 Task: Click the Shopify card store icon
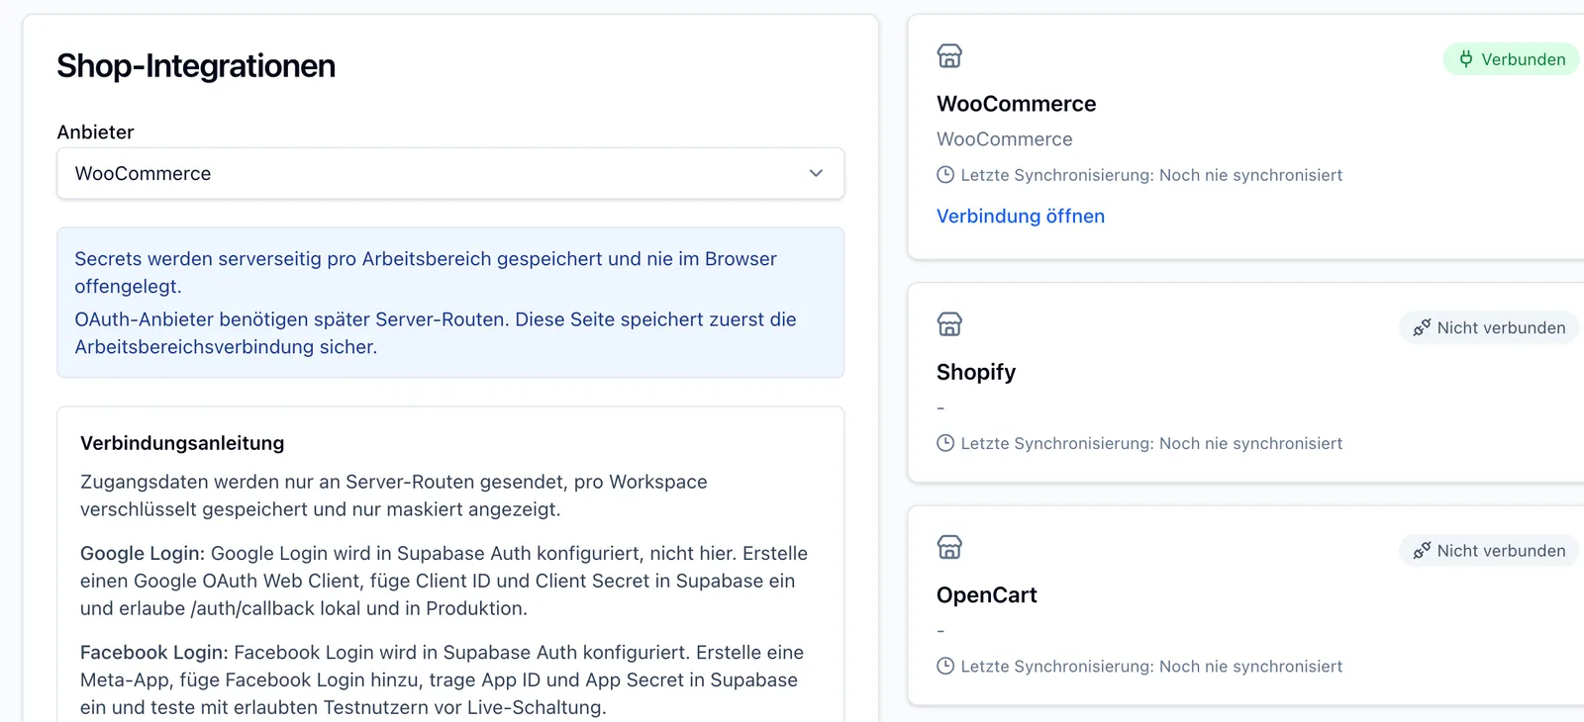point(949,324)
